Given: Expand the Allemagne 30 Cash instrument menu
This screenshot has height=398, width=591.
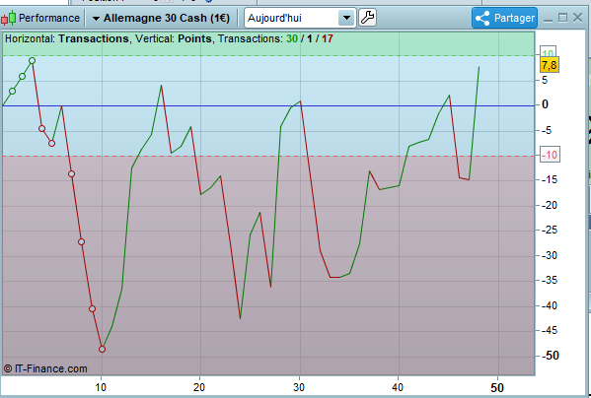Looking at the screenshot, I should (x=162, y=18).
